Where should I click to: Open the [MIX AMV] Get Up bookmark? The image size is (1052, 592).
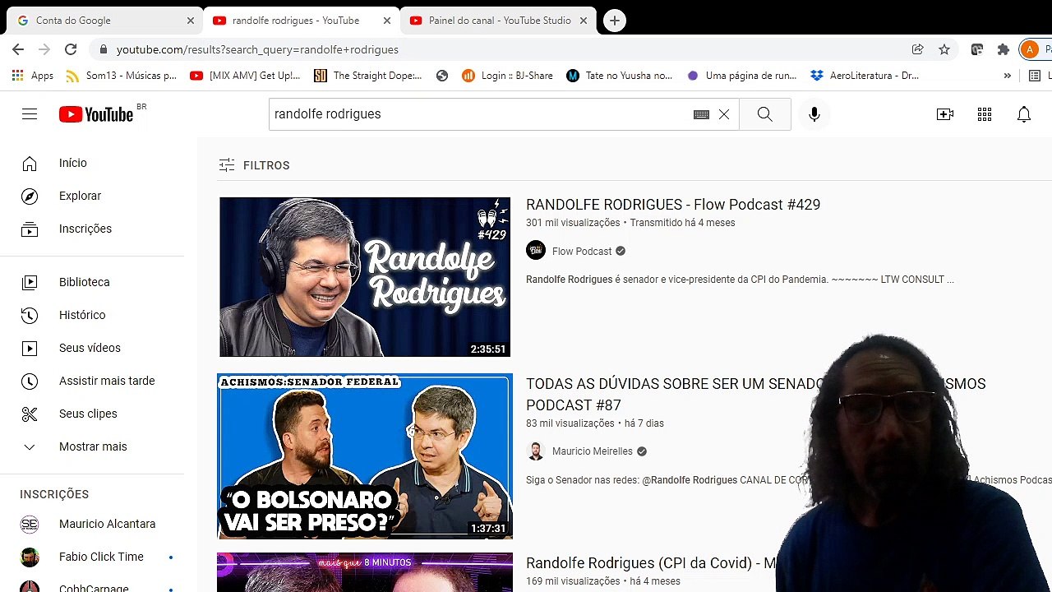[245, 76]
